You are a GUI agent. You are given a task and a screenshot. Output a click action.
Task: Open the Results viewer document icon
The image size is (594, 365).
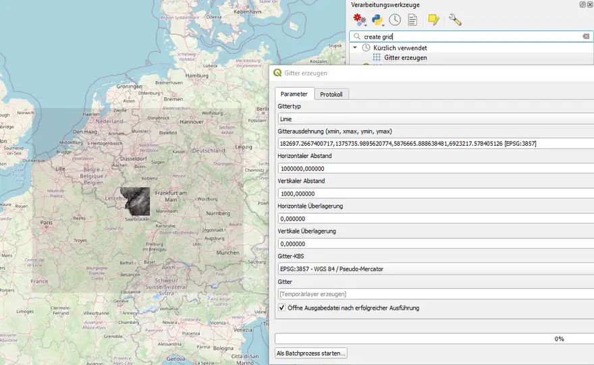(412, 20)
